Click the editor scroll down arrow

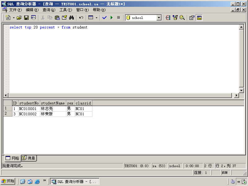tap(241, 91)
